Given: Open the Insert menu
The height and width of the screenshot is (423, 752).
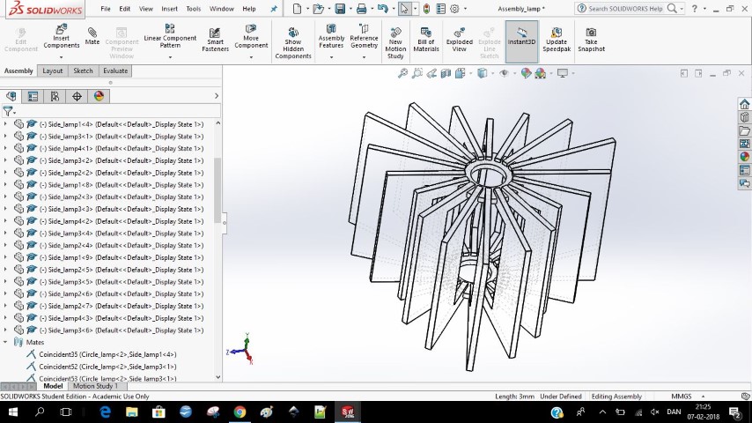Looking at the screenshot, I should (169, 9).
